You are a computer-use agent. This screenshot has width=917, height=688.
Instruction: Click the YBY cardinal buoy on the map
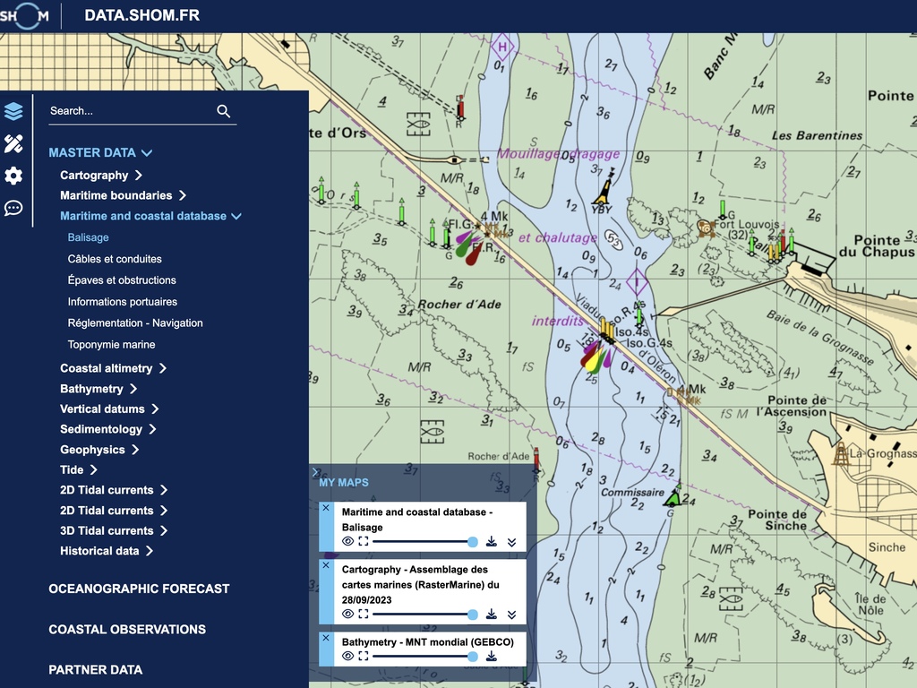[604, 188]
